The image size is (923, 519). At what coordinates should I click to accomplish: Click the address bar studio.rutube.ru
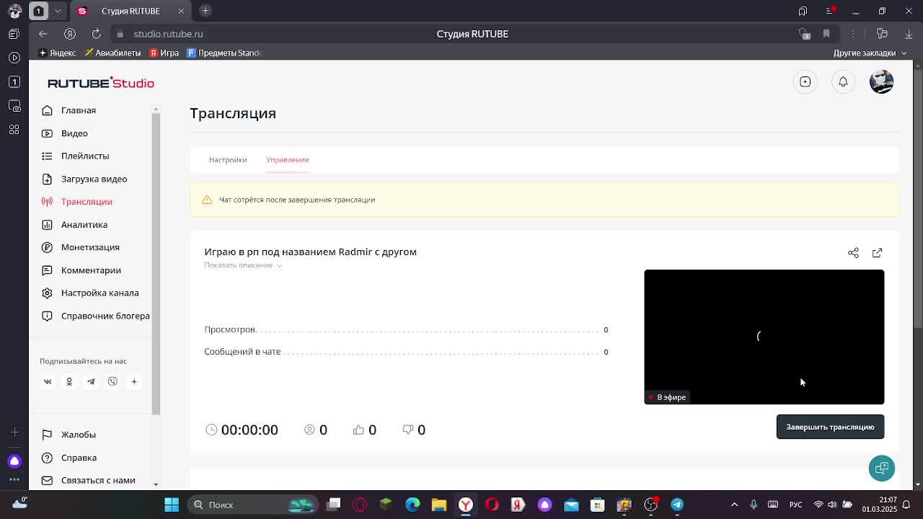tap(168, 34)
